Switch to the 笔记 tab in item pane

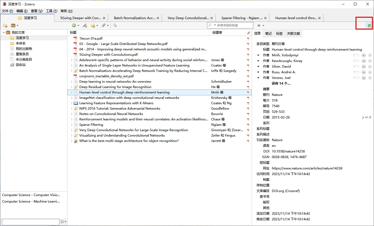click(268, 34)
